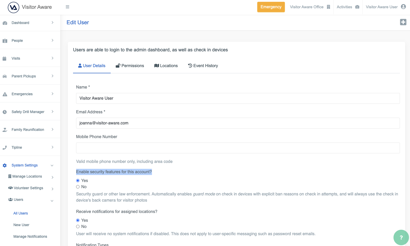Open the user avatar icon in the header
410x246 pixels.
(403, 7)
